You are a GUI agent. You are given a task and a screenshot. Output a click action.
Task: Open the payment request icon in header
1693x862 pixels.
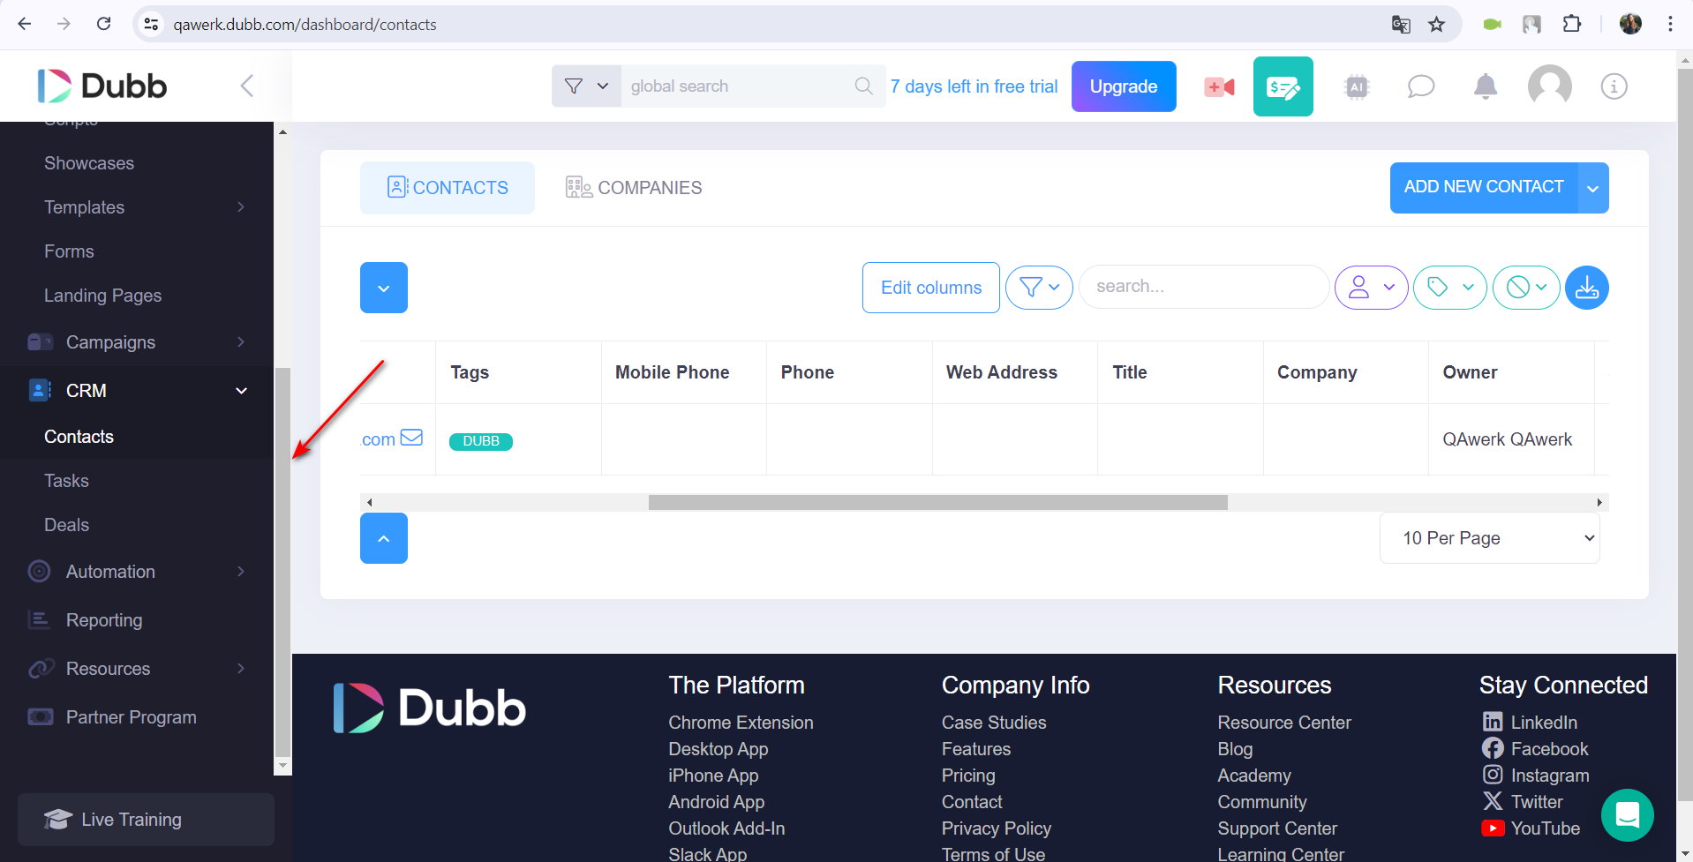[x=1283, y=86]
